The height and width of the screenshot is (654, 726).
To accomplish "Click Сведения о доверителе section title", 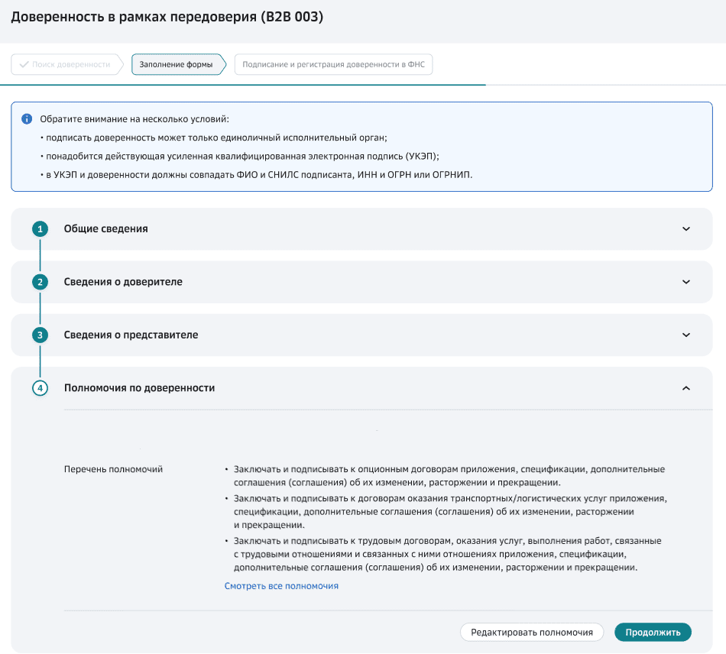I will [123, 282].
